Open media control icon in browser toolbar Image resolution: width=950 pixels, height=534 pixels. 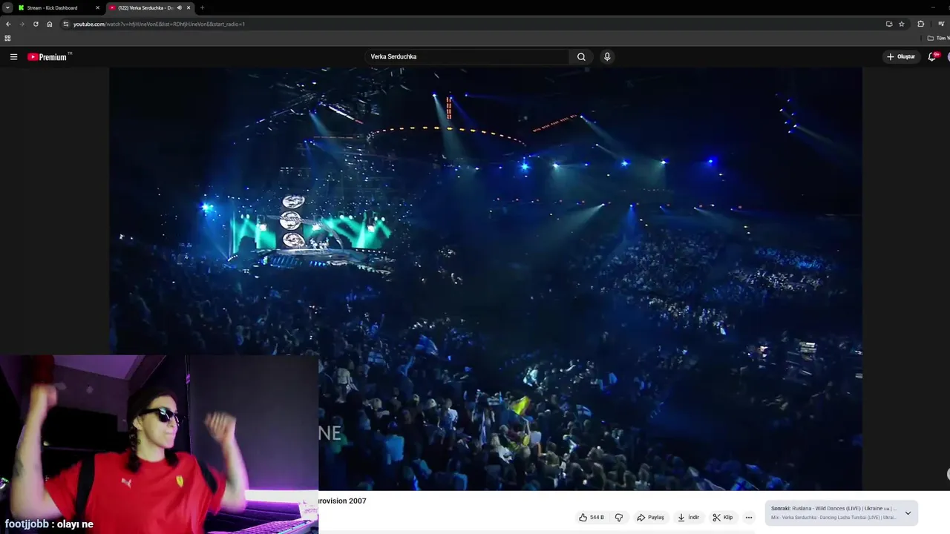coord(941,24)
